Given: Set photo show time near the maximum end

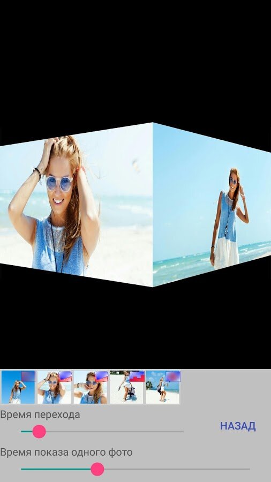Looking at the screenshot, I should (x=246, y=469).
